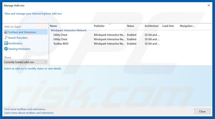Click the Search Providers magnifier icon

pyautogui.click(x=6, y=38)
